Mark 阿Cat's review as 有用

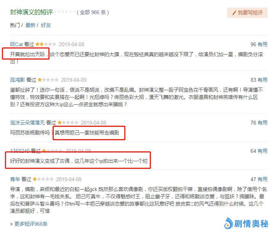coord(262,44)
